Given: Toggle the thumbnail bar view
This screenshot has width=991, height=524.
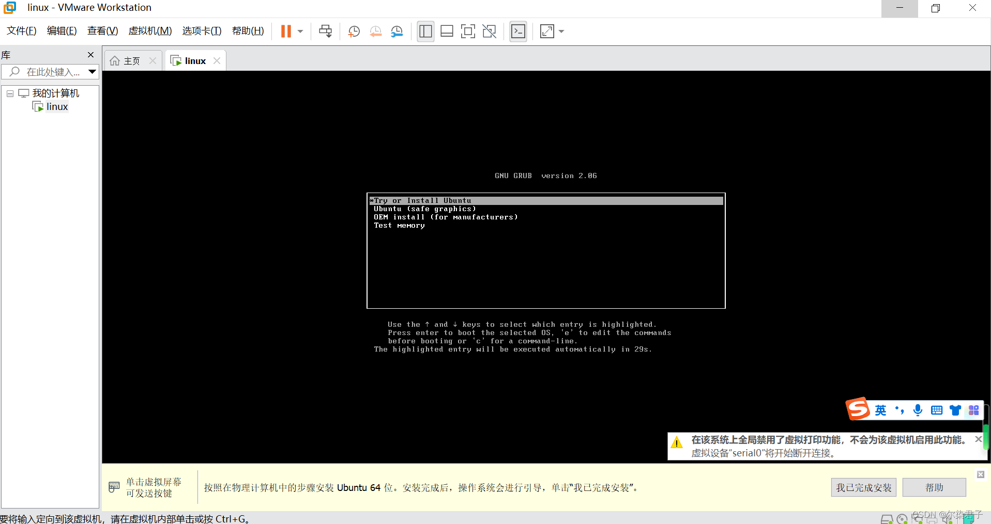Looking at the screenshot, I should pyautogui.click(x=447, y=31).
